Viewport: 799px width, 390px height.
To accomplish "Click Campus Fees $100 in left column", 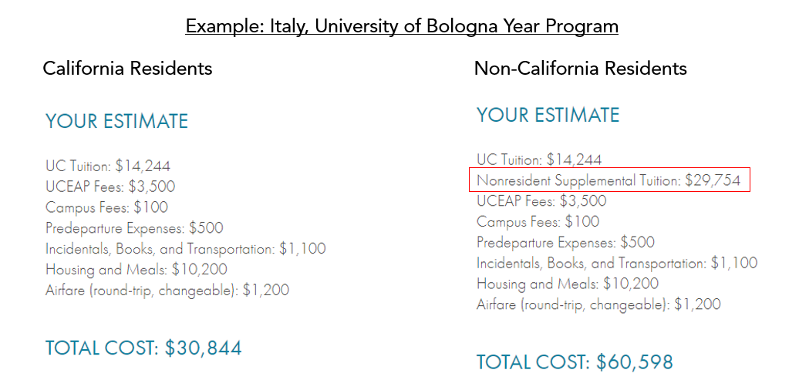I will tap(106, 207).
